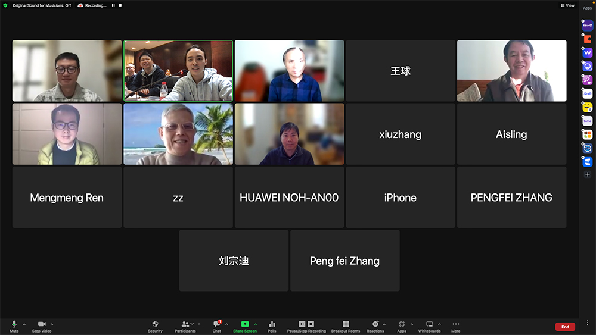Open Security shield menu
Image resolution: width=596 pixels, height=335 pixels.
point(155,326)
